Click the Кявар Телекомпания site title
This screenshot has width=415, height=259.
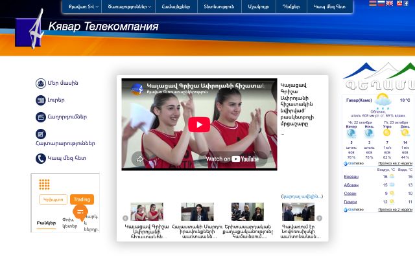(x=104, y=27)
